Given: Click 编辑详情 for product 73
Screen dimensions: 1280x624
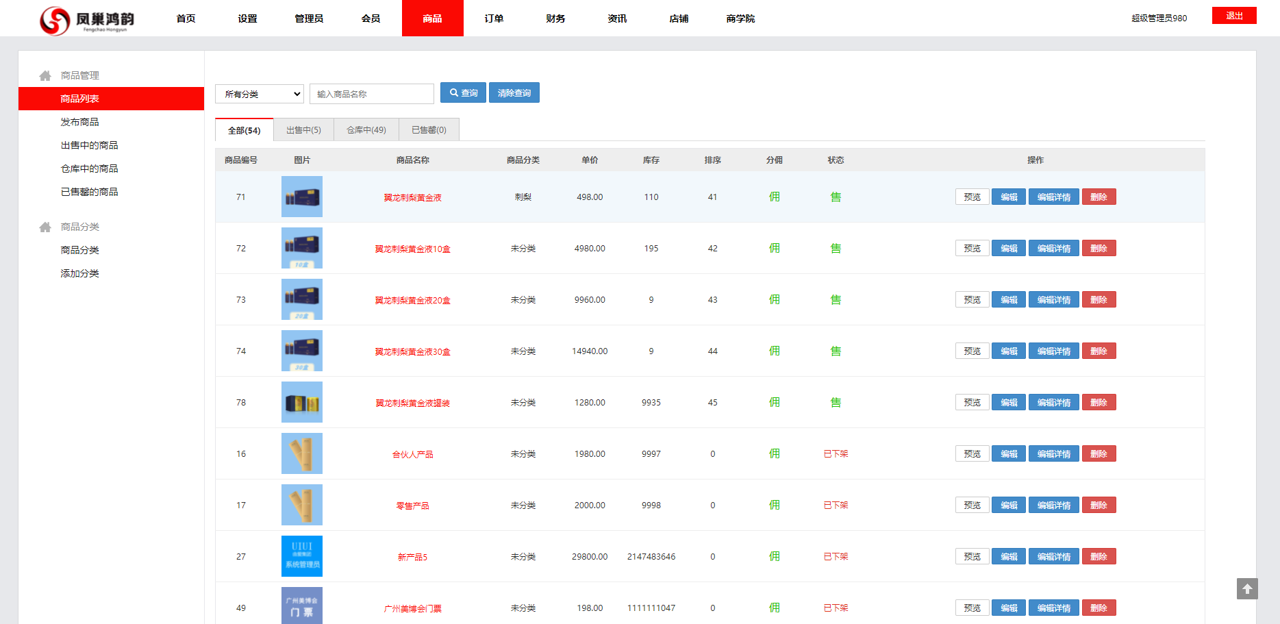Looking at the screenshot, I should click(1054, 299).
